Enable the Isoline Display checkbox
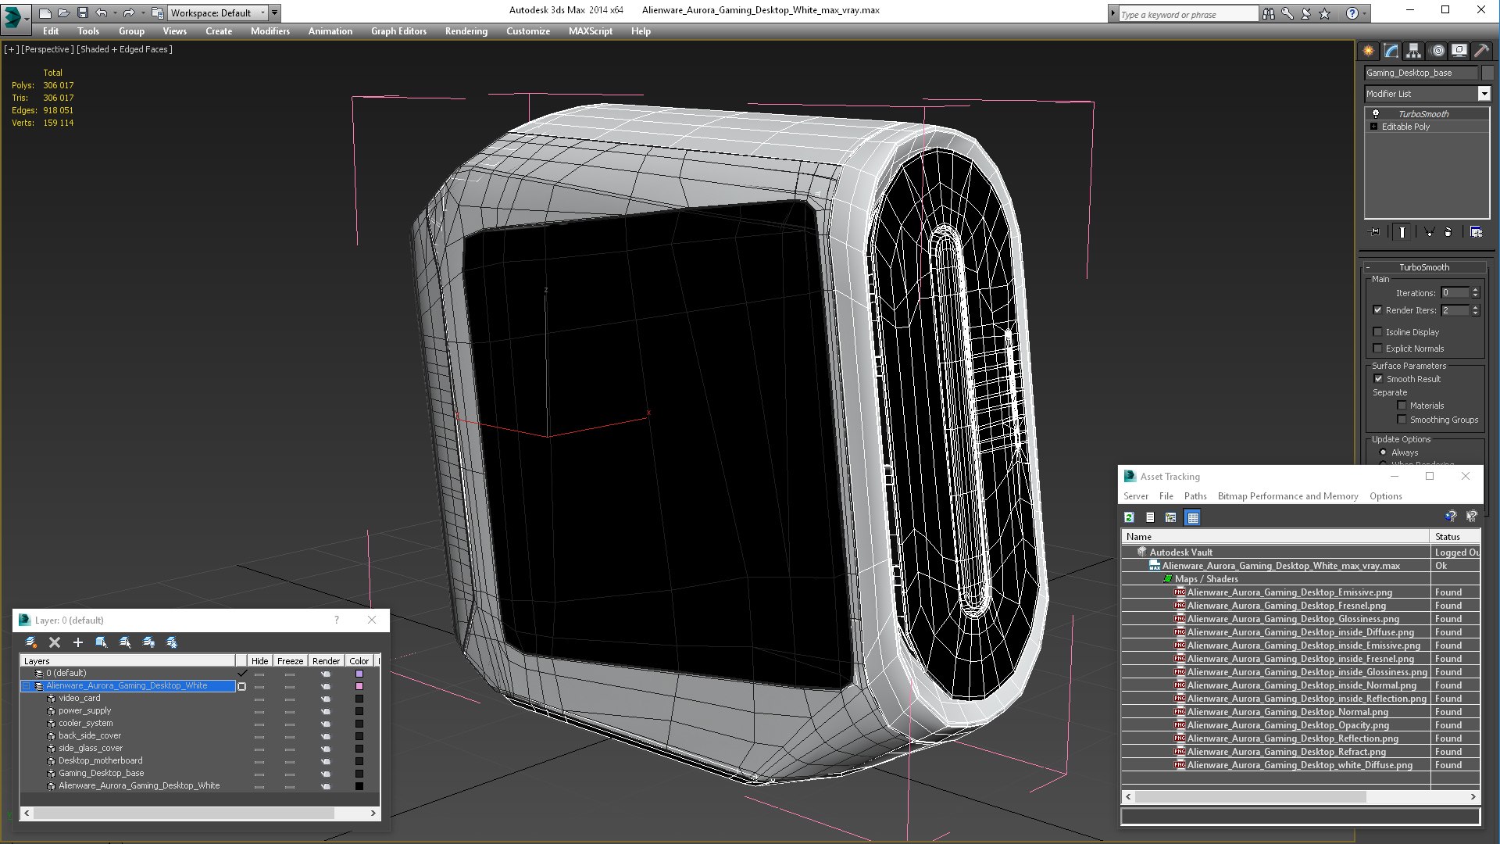 [1378, 332]
